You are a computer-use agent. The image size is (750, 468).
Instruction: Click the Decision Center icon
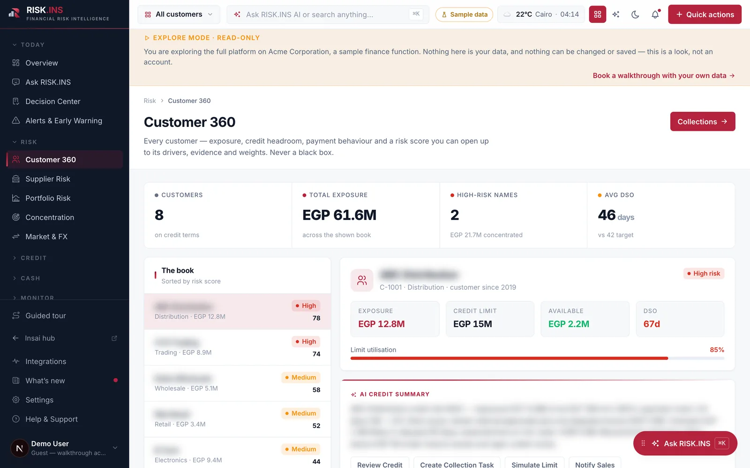tap(16, 101)
